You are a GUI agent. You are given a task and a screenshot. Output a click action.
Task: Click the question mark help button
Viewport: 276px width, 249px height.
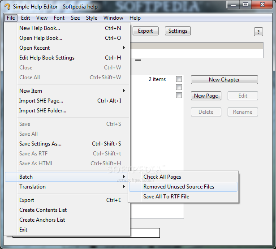258,32
